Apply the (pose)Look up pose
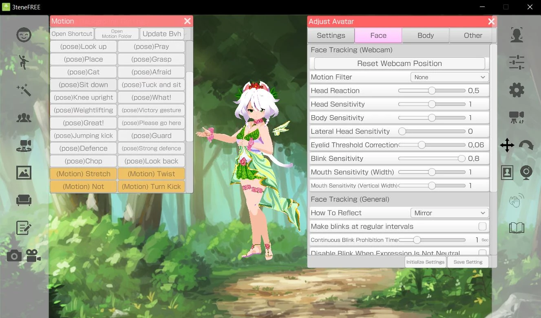 coord(83,46)
